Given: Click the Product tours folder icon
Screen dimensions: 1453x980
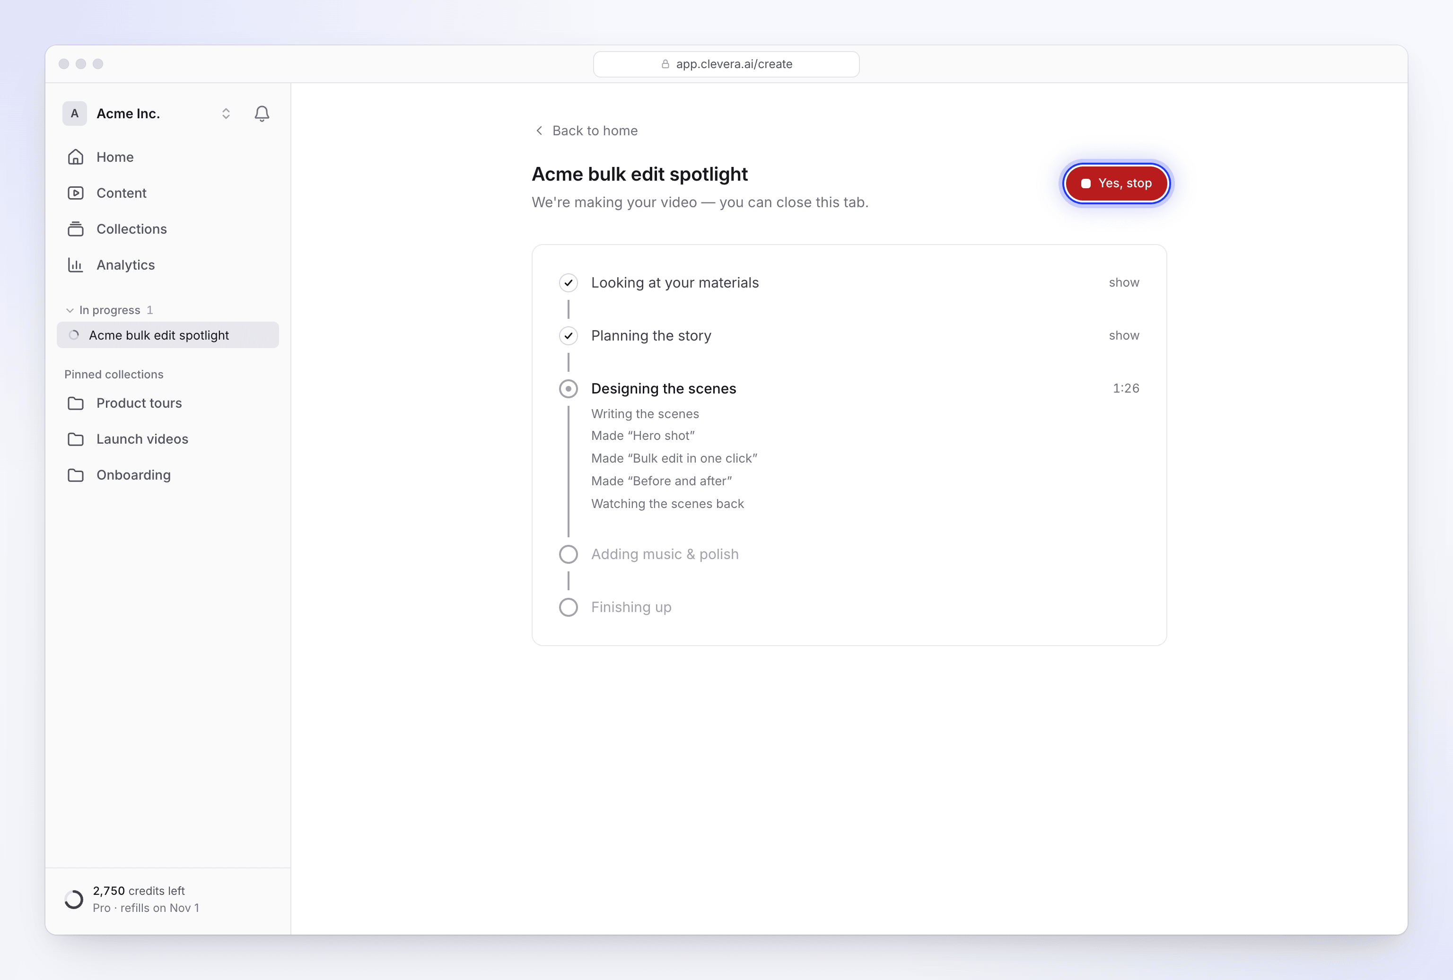Looking at the screenshot, I should pyautogui.click(x=76, y=403).
